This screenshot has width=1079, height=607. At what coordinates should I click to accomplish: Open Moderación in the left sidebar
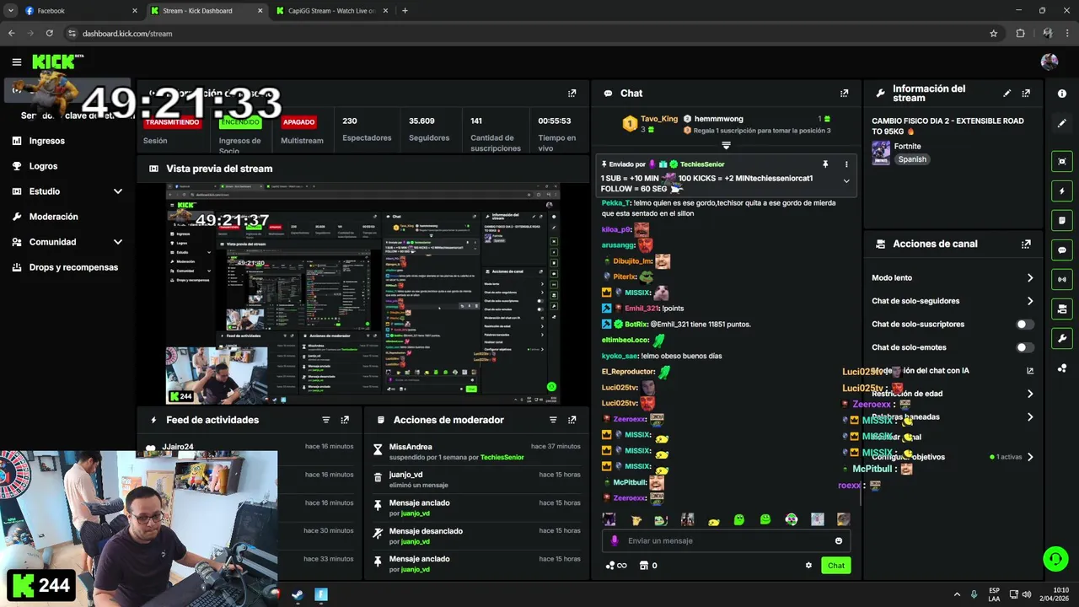coord(53,217)
